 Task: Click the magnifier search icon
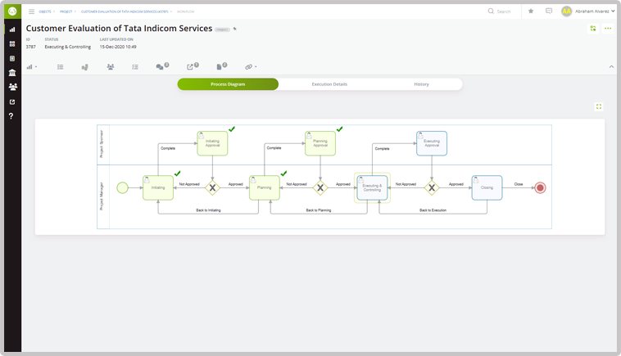pyautogui.click(x=491, y=11)
